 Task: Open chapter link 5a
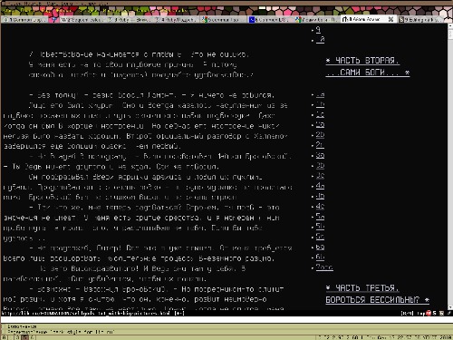pyautogui.click(x=320, y=217)
